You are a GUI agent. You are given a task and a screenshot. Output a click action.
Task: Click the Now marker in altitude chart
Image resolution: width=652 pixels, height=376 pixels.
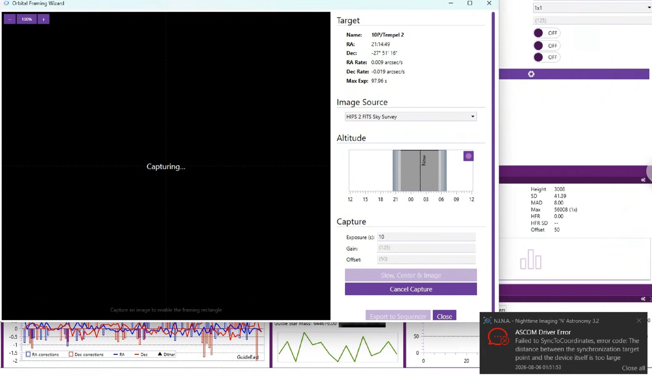[x=424, y=160]
